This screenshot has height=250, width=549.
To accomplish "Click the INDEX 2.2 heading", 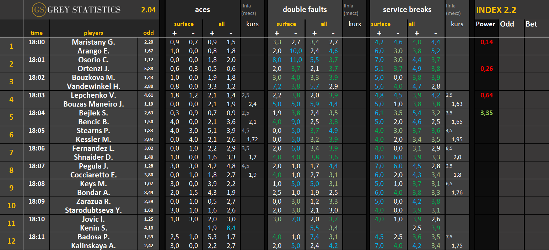I will click(496, 10).
